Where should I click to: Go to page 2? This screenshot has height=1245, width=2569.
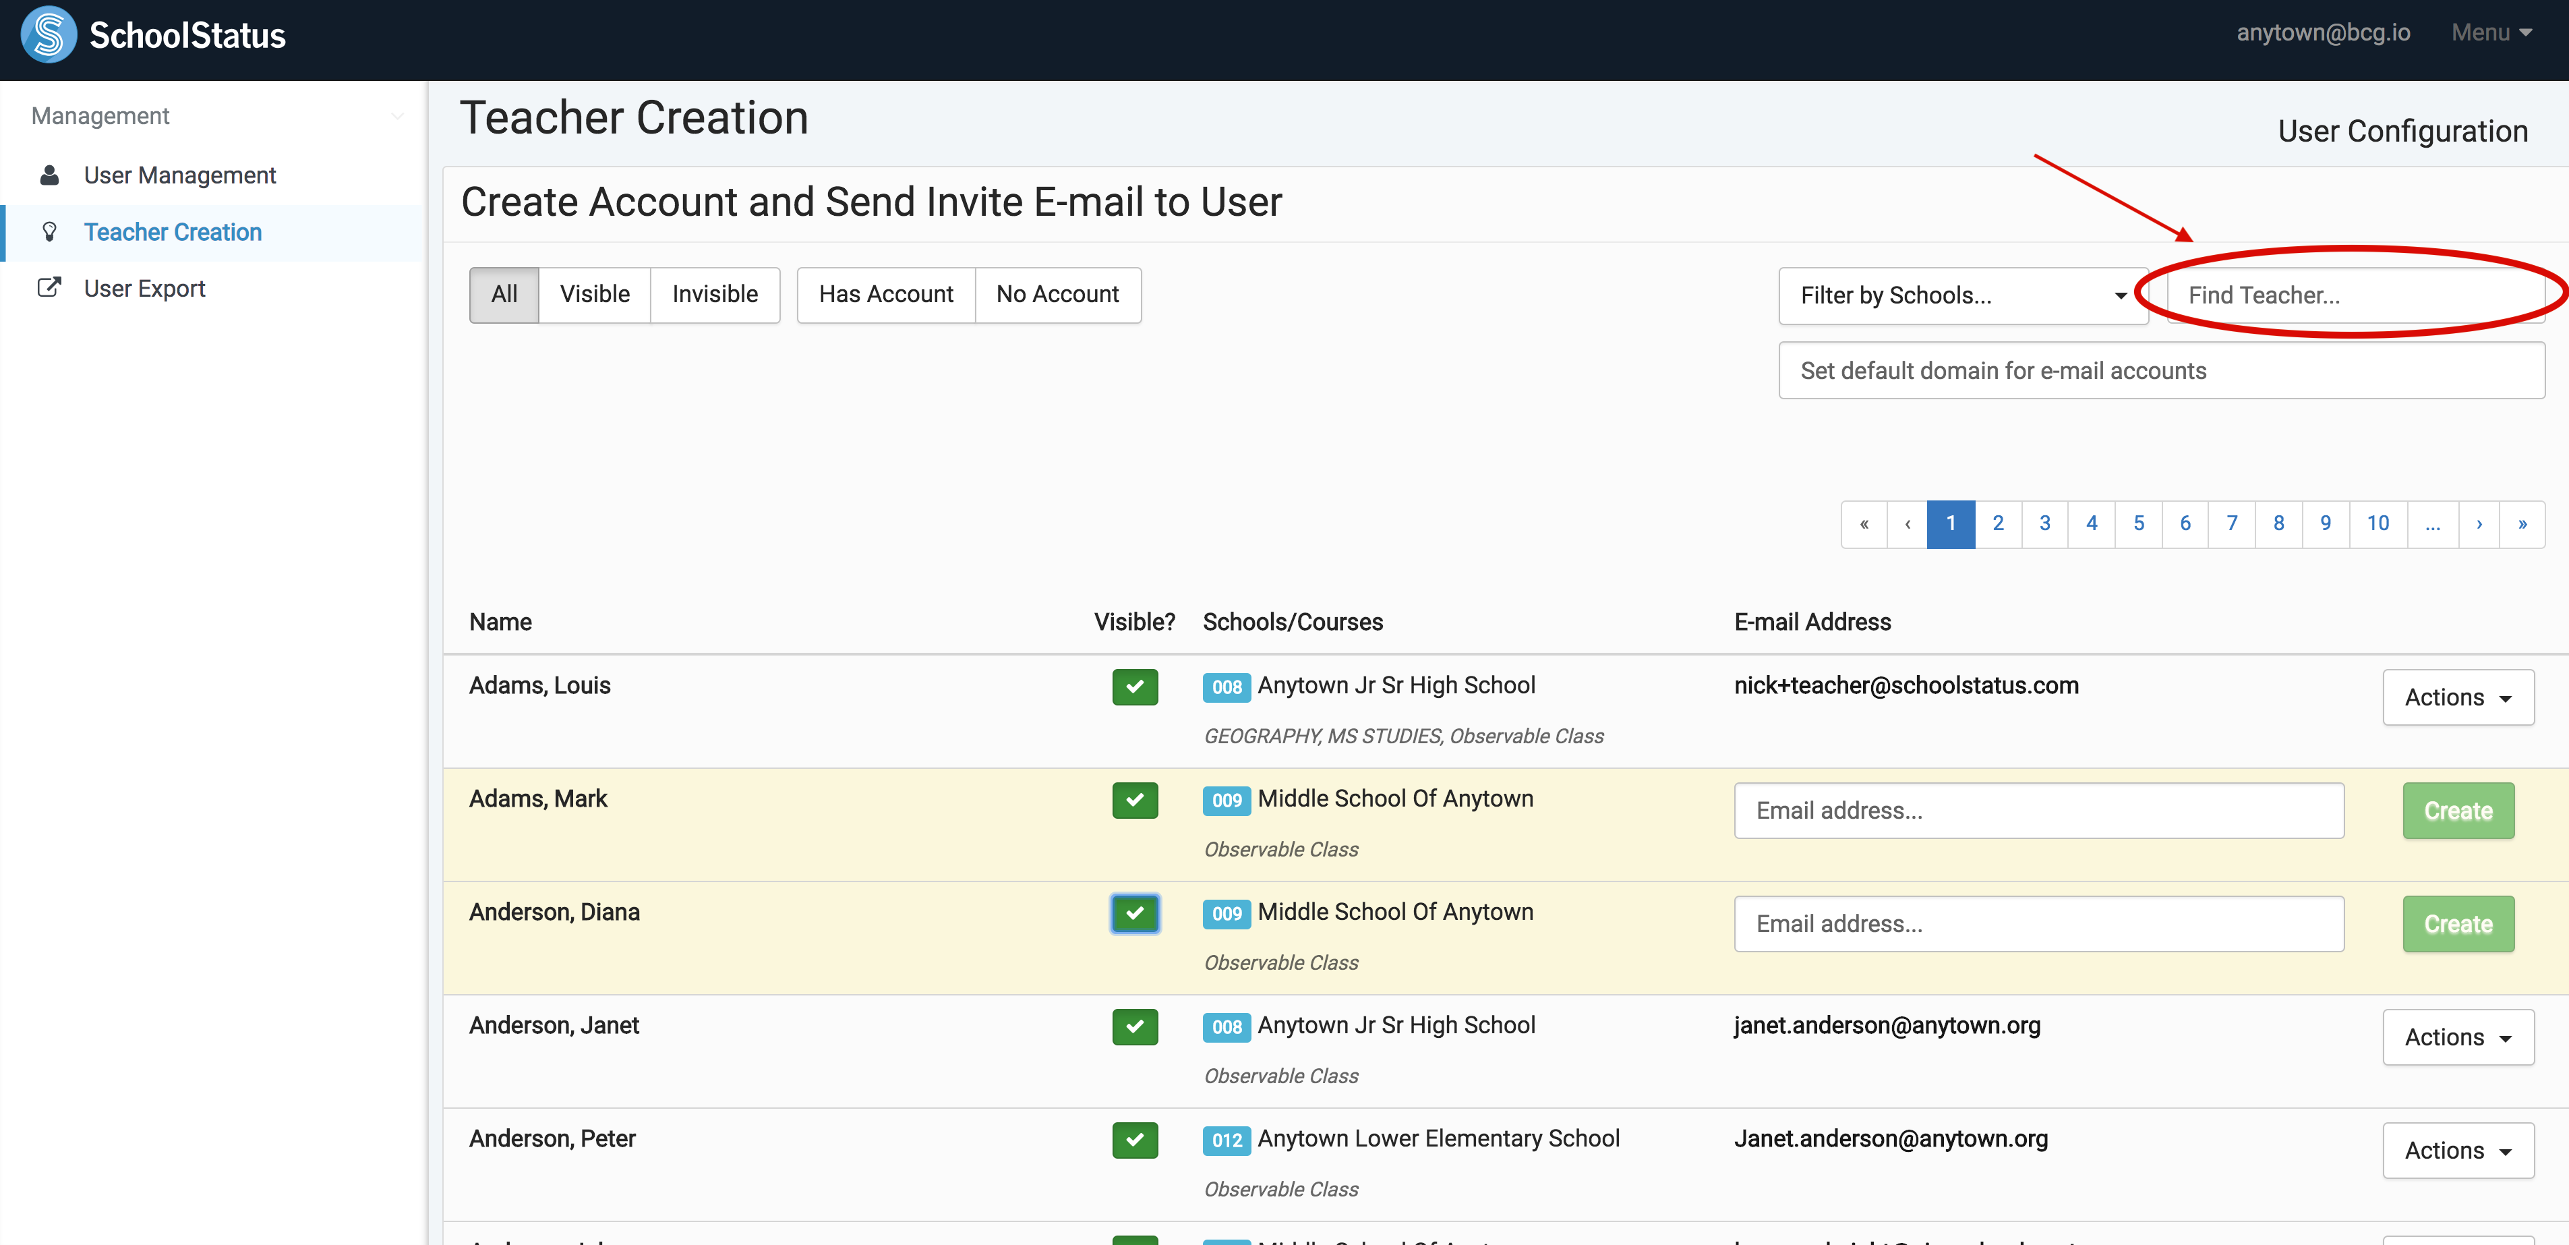pyautogui.click(x=1998, y=524)
